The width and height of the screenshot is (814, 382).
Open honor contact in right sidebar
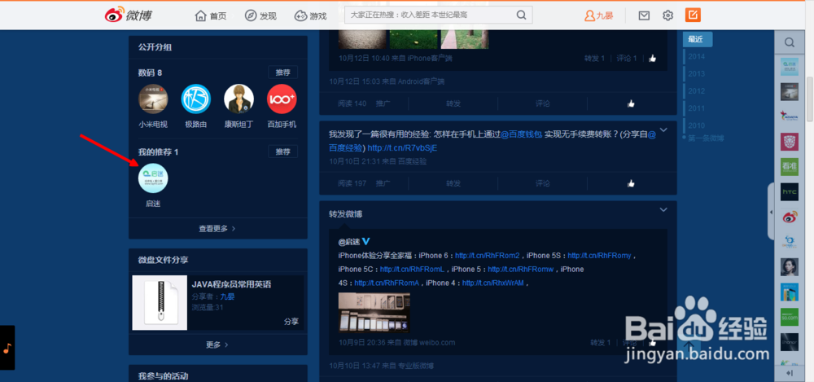(789, 342)
